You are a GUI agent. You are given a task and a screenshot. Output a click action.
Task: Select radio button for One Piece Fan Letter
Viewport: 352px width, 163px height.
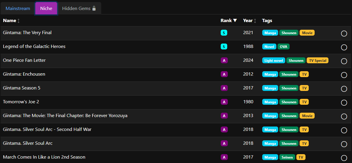coord(344,61)
